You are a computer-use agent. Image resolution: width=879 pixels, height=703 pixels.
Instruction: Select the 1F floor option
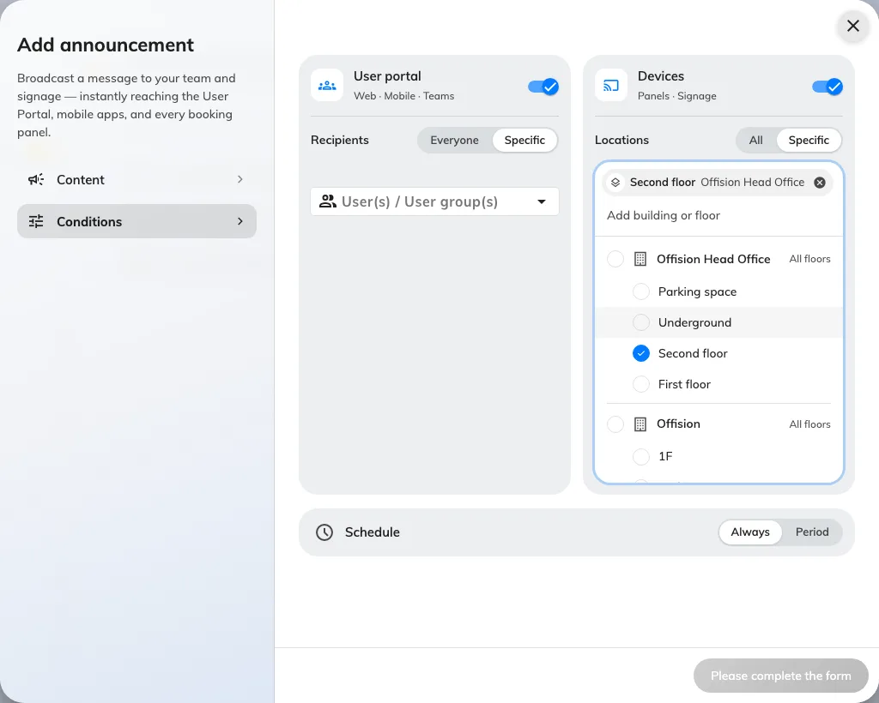click(641, 457)
